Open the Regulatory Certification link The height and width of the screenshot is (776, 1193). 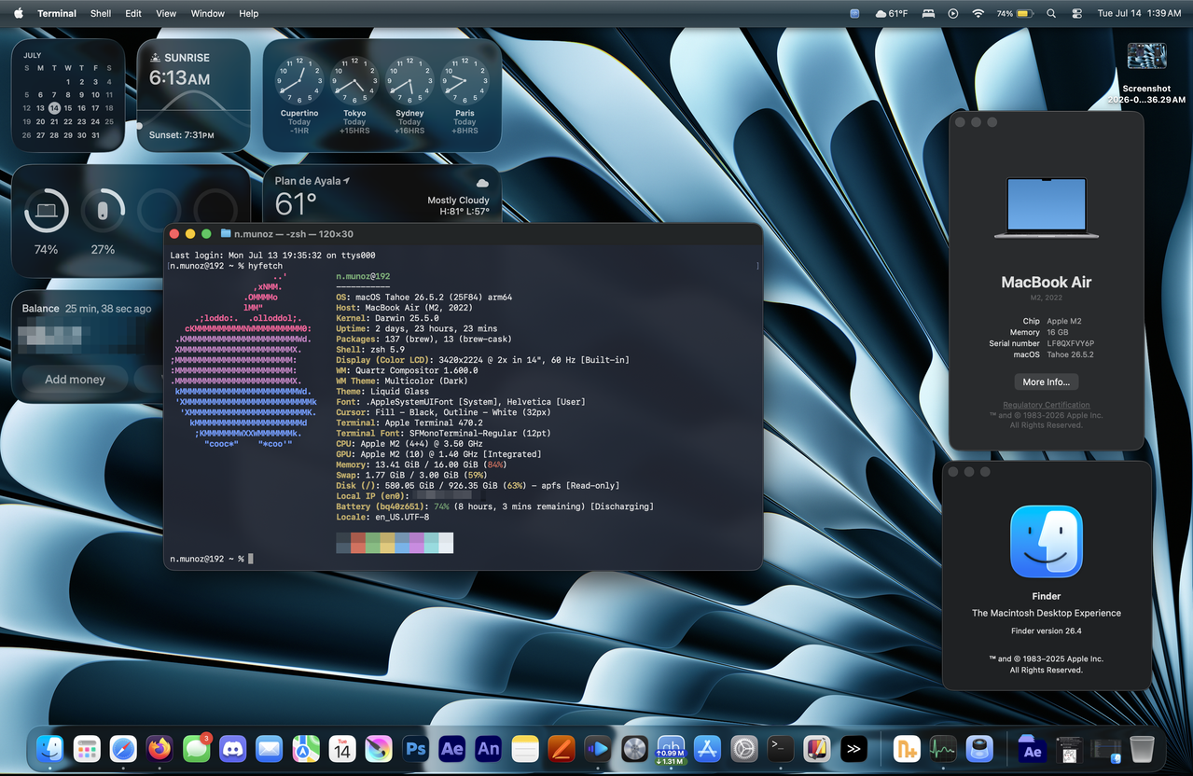coord(1046,405)
